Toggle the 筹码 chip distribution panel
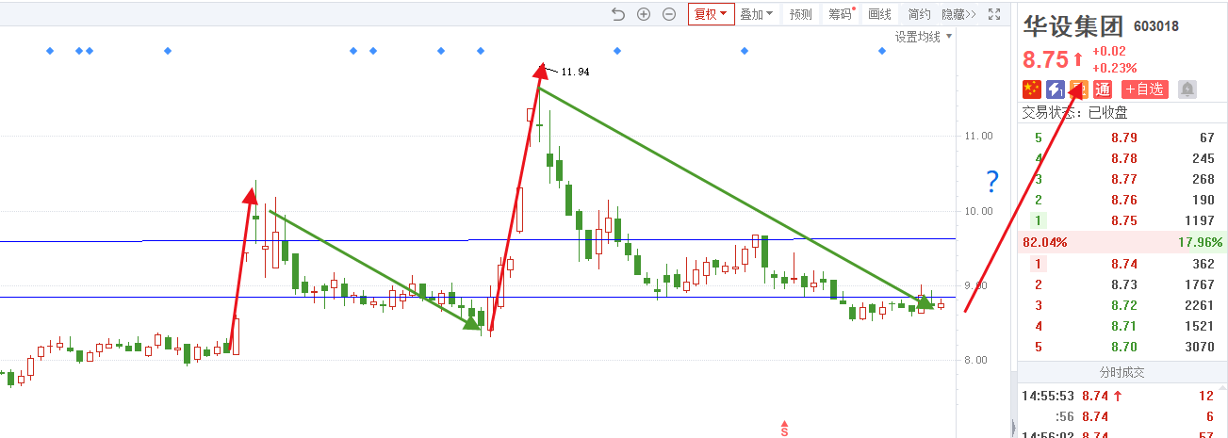Viewport: 1228px width, 438px height. tap(839, 14)
